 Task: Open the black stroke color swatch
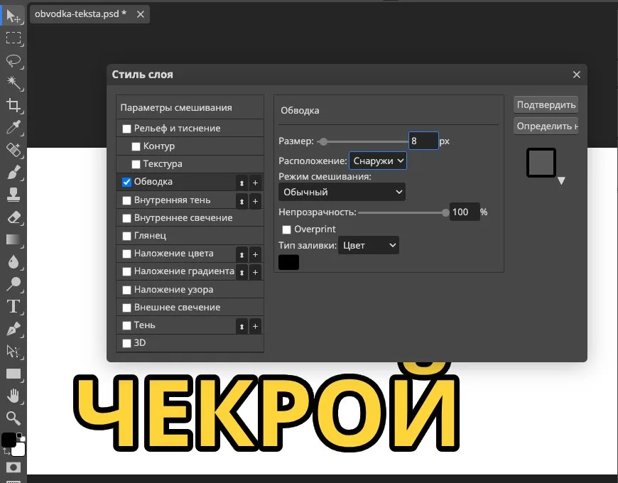click(x=288, y=262)
